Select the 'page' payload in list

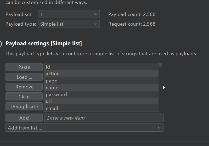(101, 81)
